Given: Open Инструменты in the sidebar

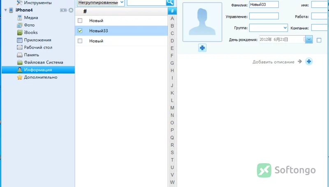Looking at the screenshot, I should (x=38, y=3).
